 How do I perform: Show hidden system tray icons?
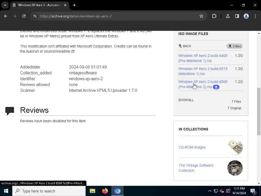[210, 191]
